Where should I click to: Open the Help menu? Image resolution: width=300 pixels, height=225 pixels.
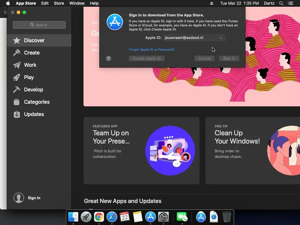tap(94, 3)
